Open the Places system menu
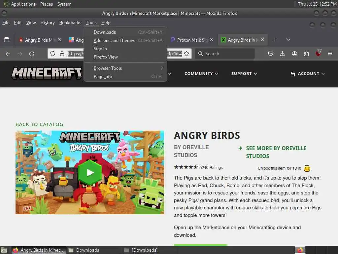 coord(47,4)
